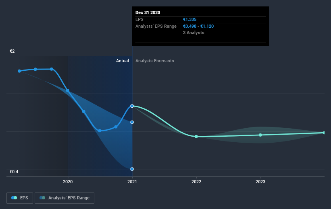Viewport: 331px width, 209px height.
Task: Select the 2022 forecast EPS data point
Action: [x=196, y=137]
